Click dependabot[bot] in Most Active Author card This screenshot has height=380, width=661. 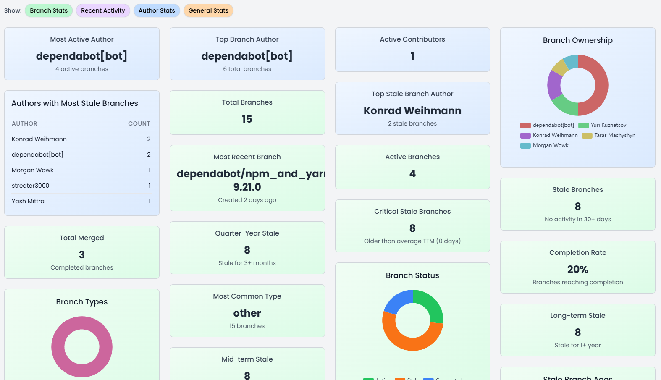(x=82, y=56)
